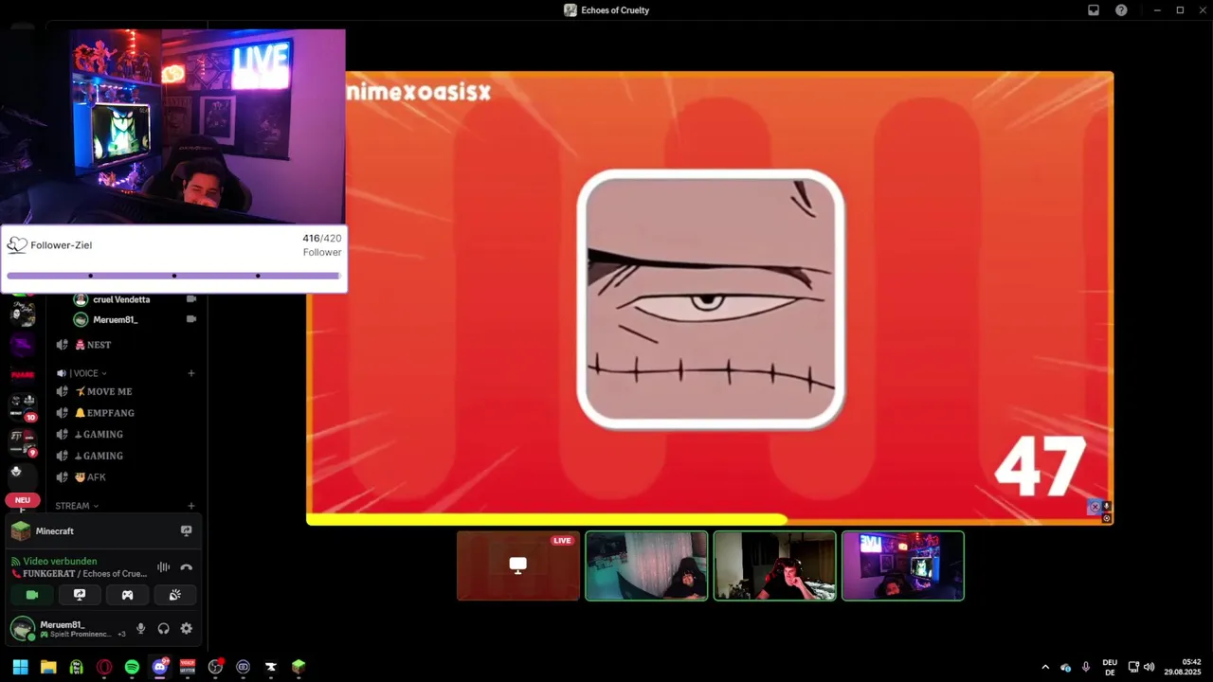This screenshot has height=682, width=1213.
Task: Open the Voice Meeter taskbar icon
Action: point(188,667)
